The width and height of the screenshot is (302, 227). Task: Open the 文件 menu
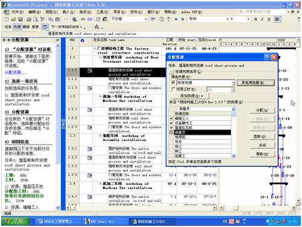[x=17, y=12]
